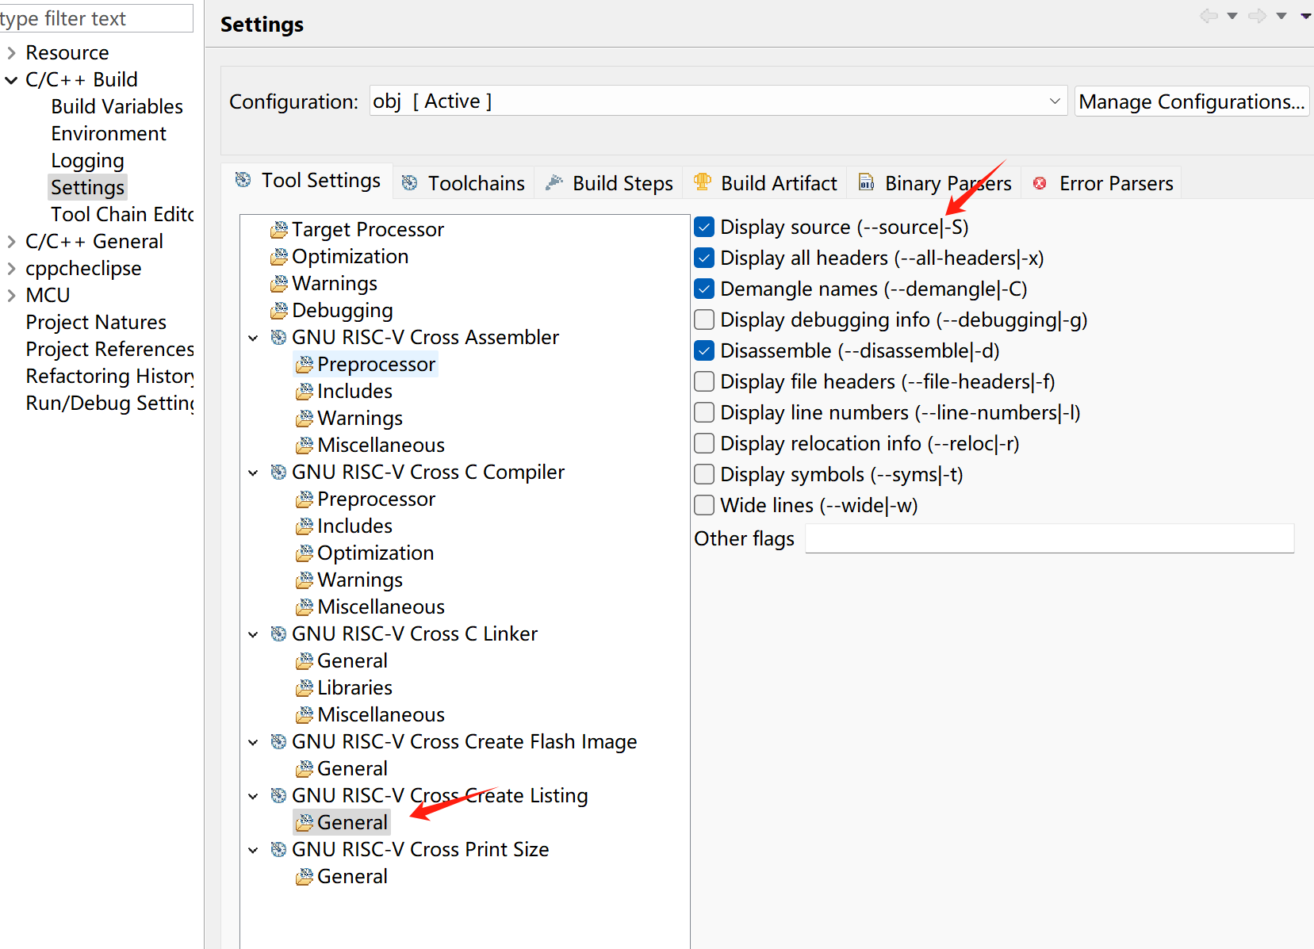
Task: Switch to the Build Steps tab
Action: (609, 183)
